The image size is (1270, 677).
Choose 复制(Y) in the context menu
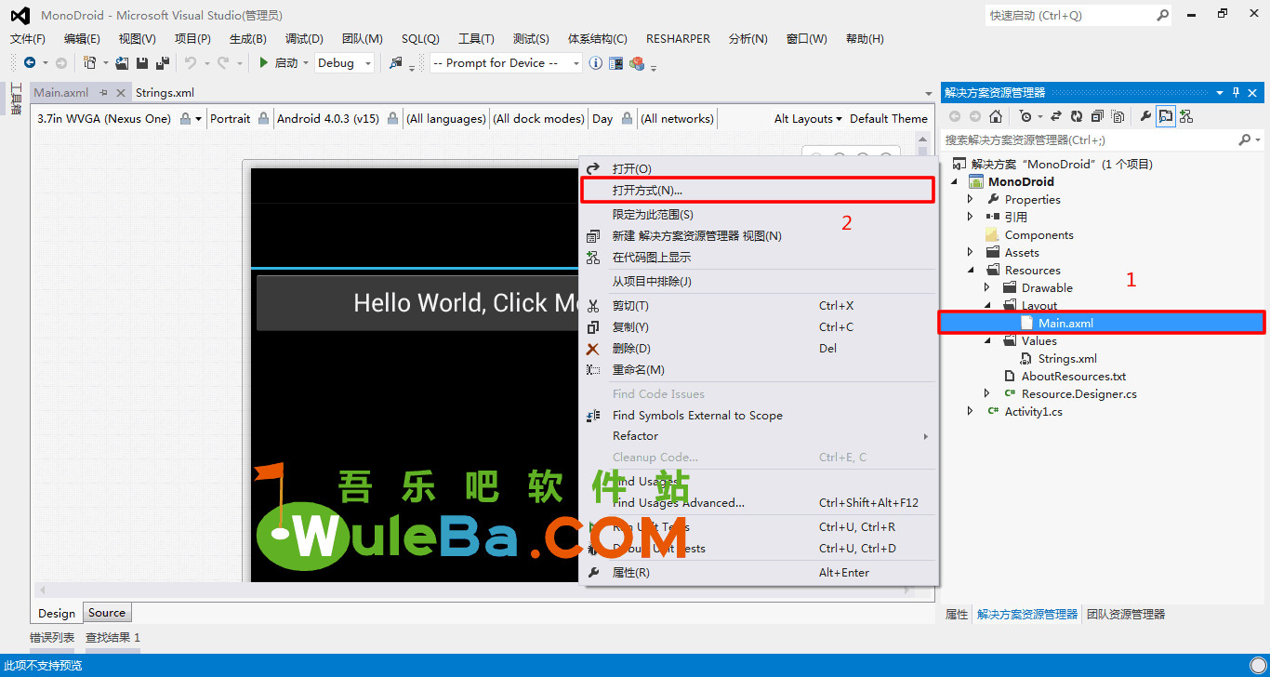(758, 326)
